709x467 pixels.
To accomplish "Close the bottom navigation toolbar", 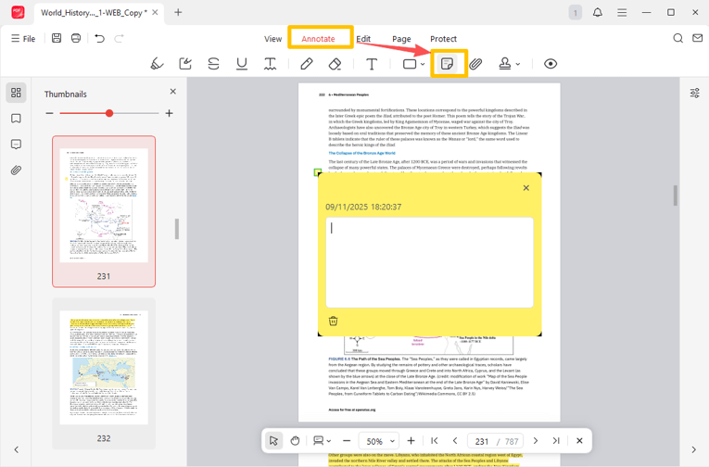I will [x=579, y=440].
